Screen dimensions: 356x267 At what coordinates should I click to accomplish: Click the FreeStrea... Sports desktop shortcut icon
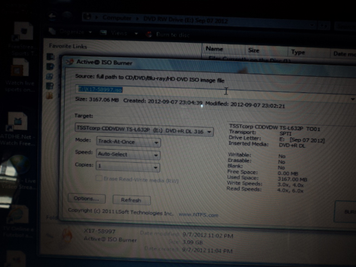tap(23, 31)
